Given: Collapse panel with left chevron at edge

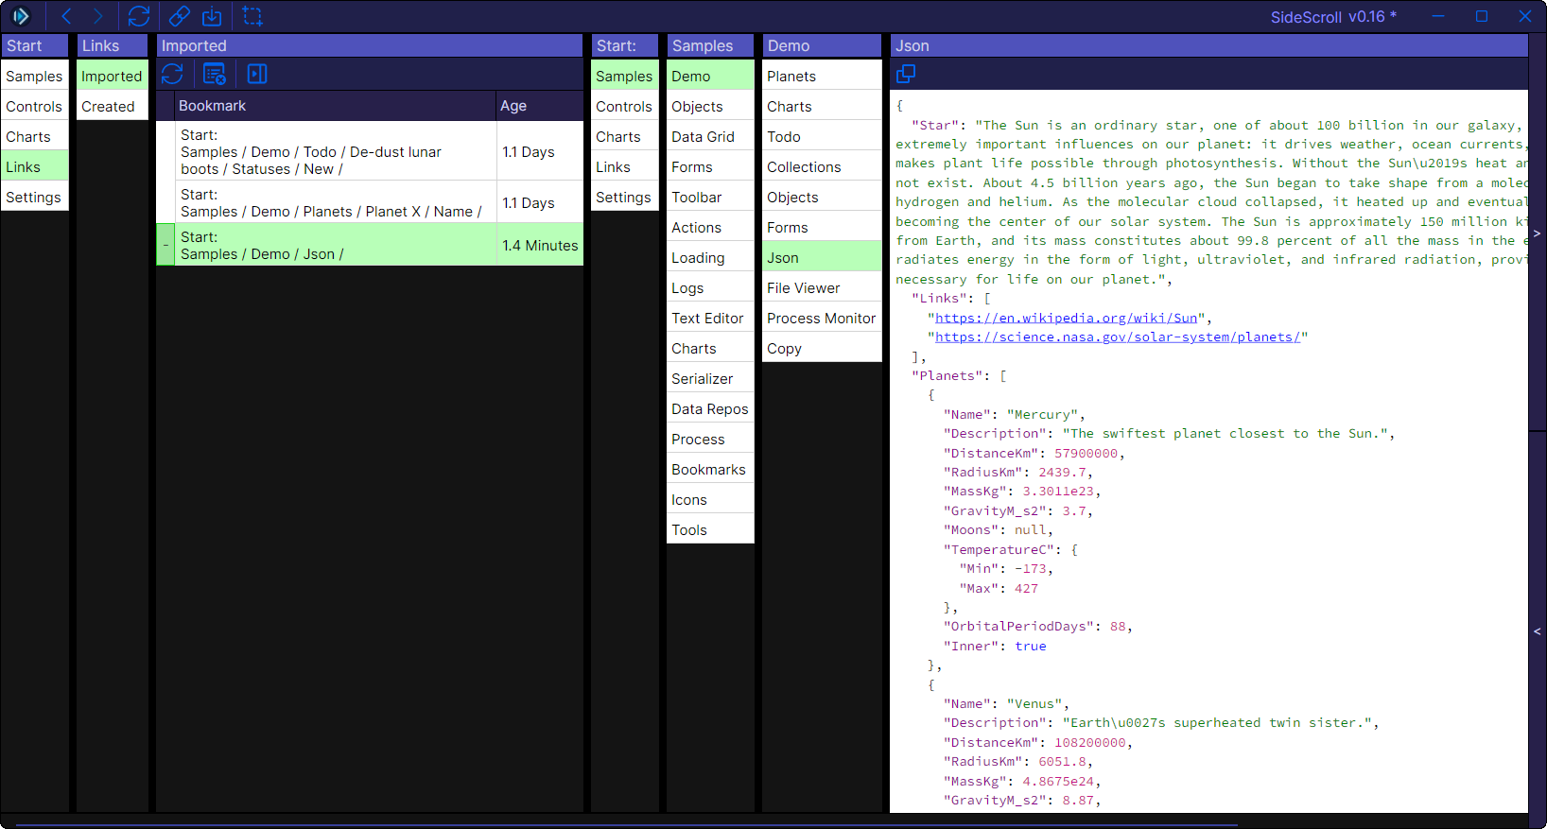Looking at the screenshot, I should click(x=1537, y=631).
